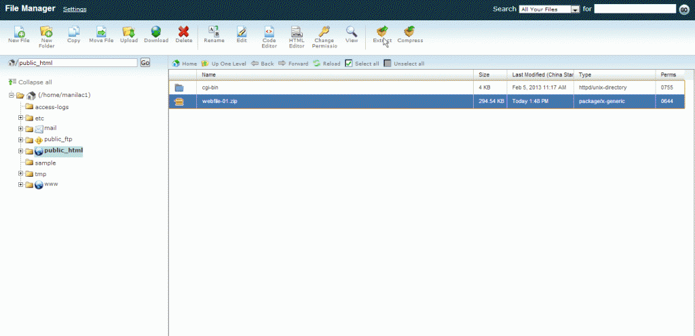The image size is (695, 336).
Task: Click the Upload icon
Action: [129, 32]
